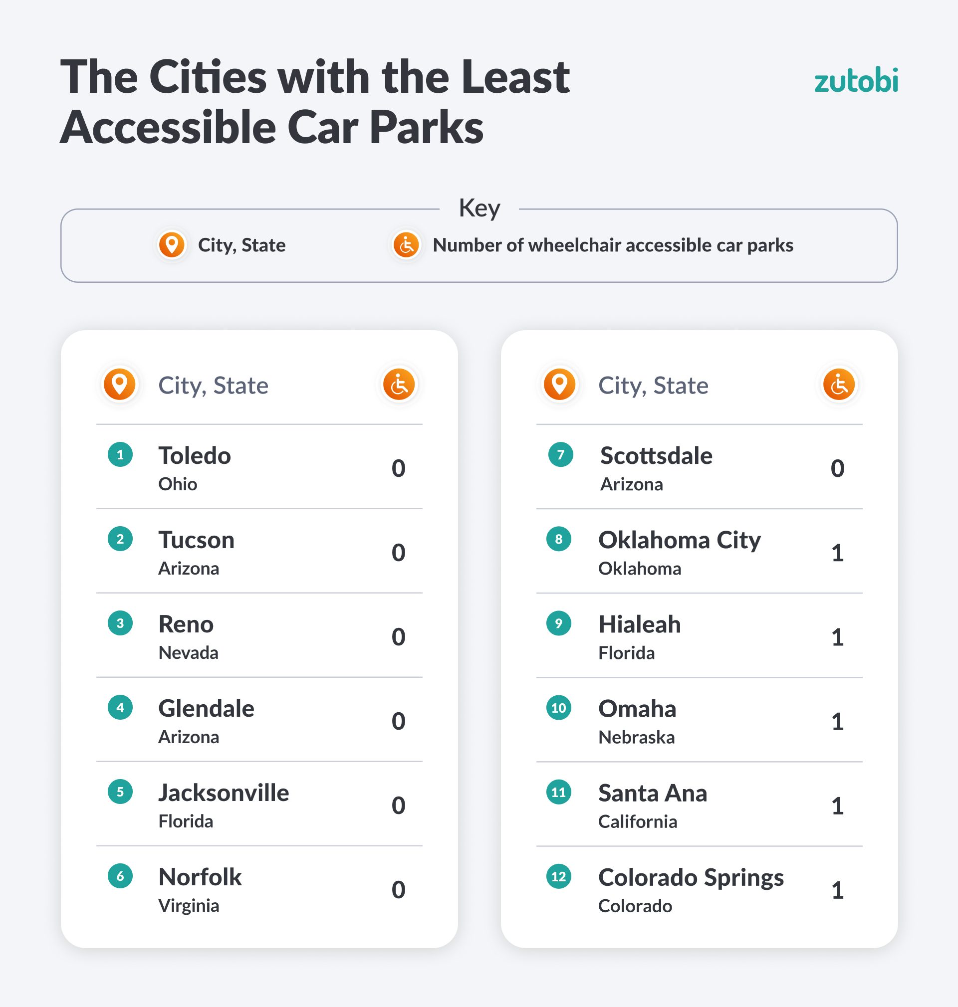Click the rank 1 badge beside Toledo
The height and width of the screenshot is (1007, 958).
(120, 454)
